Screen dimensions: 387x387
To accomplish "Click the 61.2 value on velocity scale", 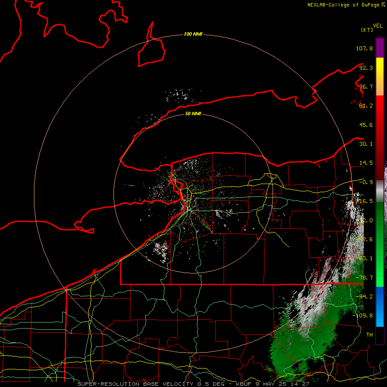I will click(x=366, y=106).
